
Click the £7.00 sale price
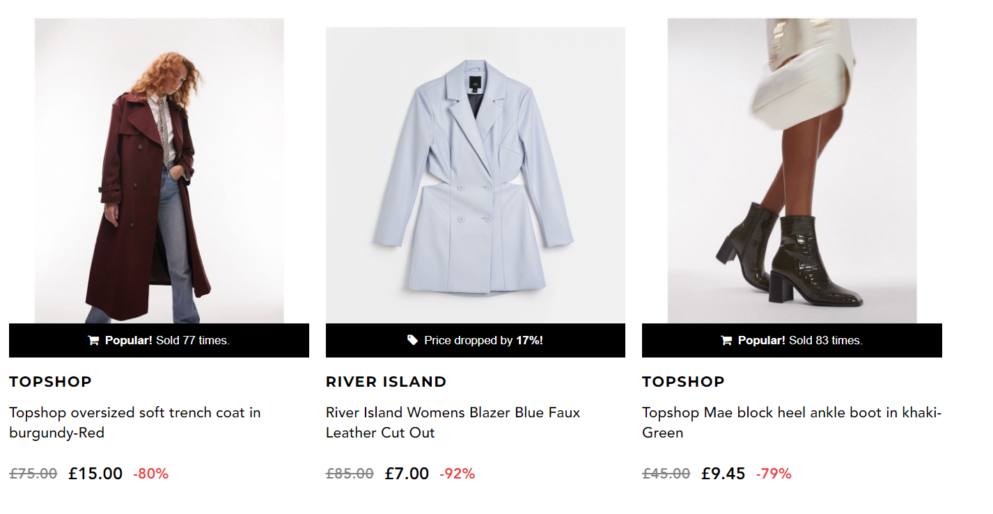pyautogui.click(x=407, y=474)
